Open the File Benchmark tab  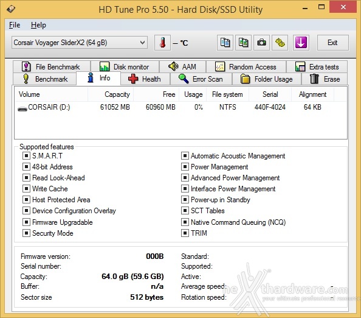pos(52,66)
